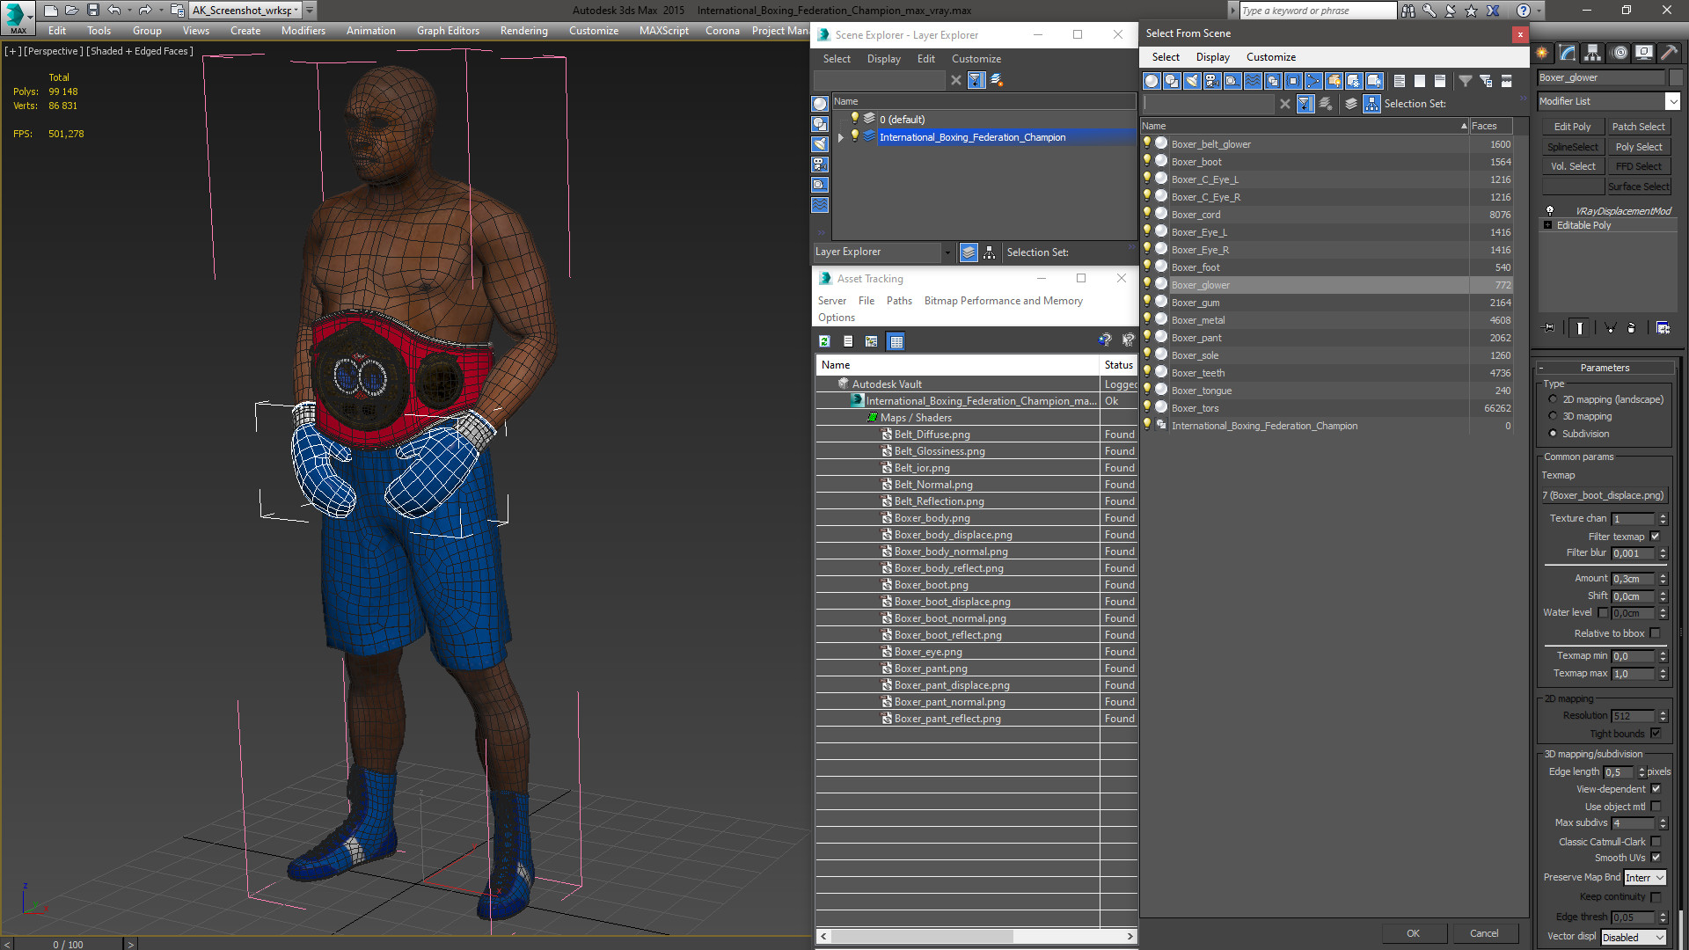The height and width of the screenshot is (950, 1689).
Task: Click Pin Stack icon under modifier stack
Action: coord(1549,328)
